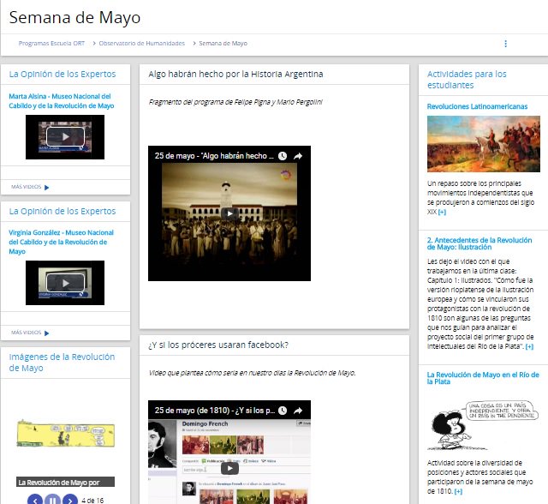Click Watch later clock on the 1810 Facebook video

283,411
